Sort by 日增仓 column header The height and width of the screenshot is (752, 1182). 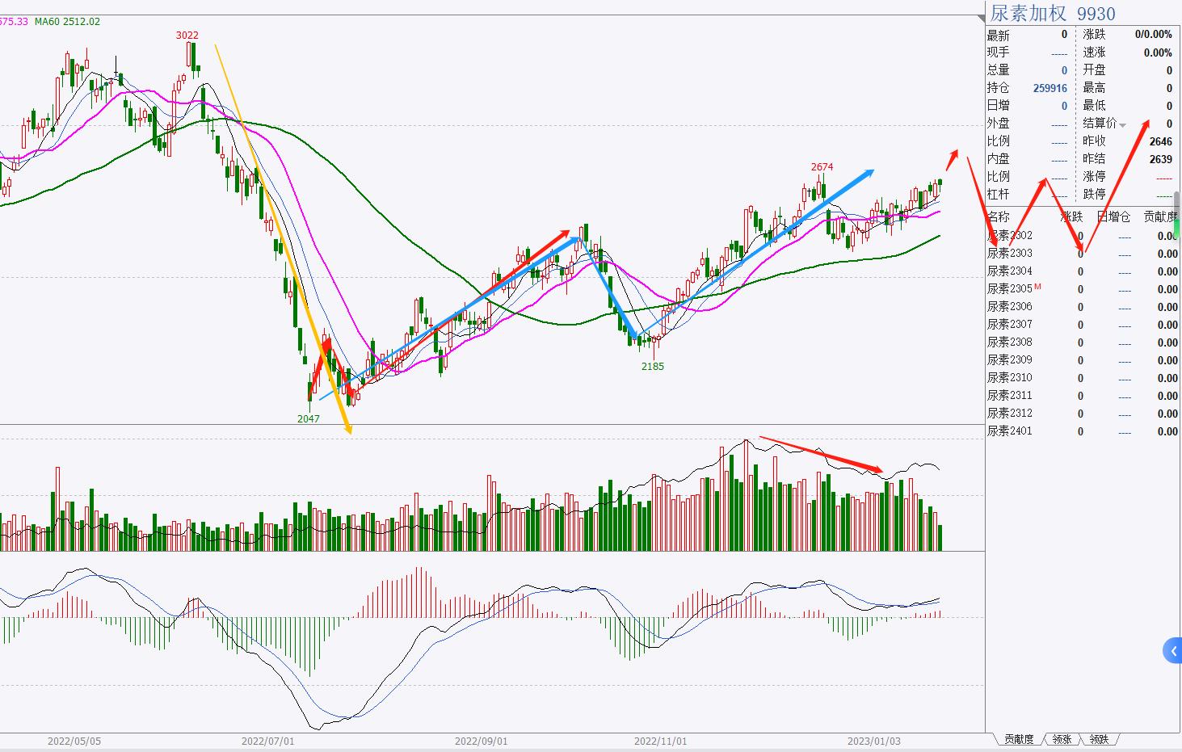[1113, 216]
